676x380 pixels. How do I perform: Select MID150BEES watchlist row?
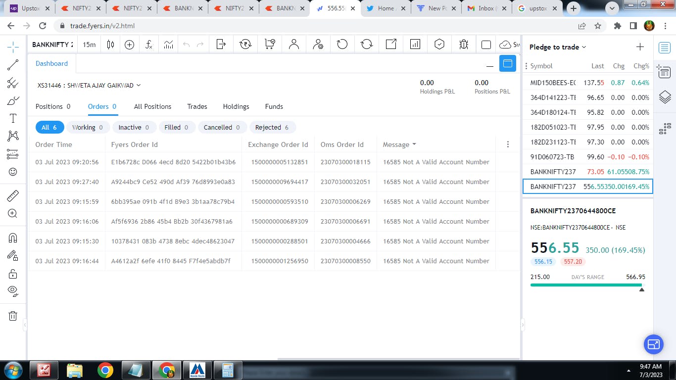[588, 83]
